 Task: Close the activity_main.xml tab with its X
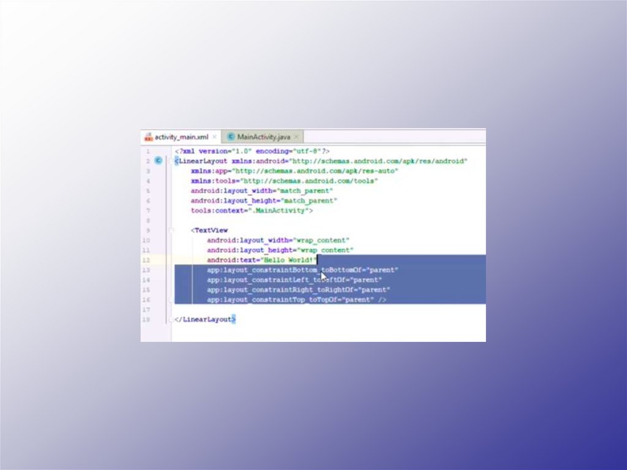(x=214, y=137)
